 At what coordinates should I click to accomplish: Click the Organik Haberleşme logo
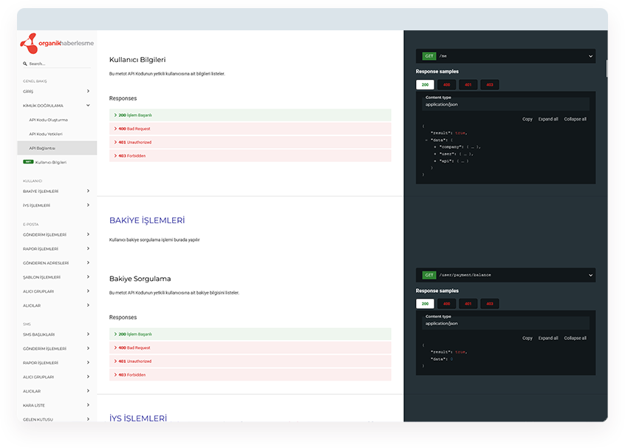pos(57,44)
